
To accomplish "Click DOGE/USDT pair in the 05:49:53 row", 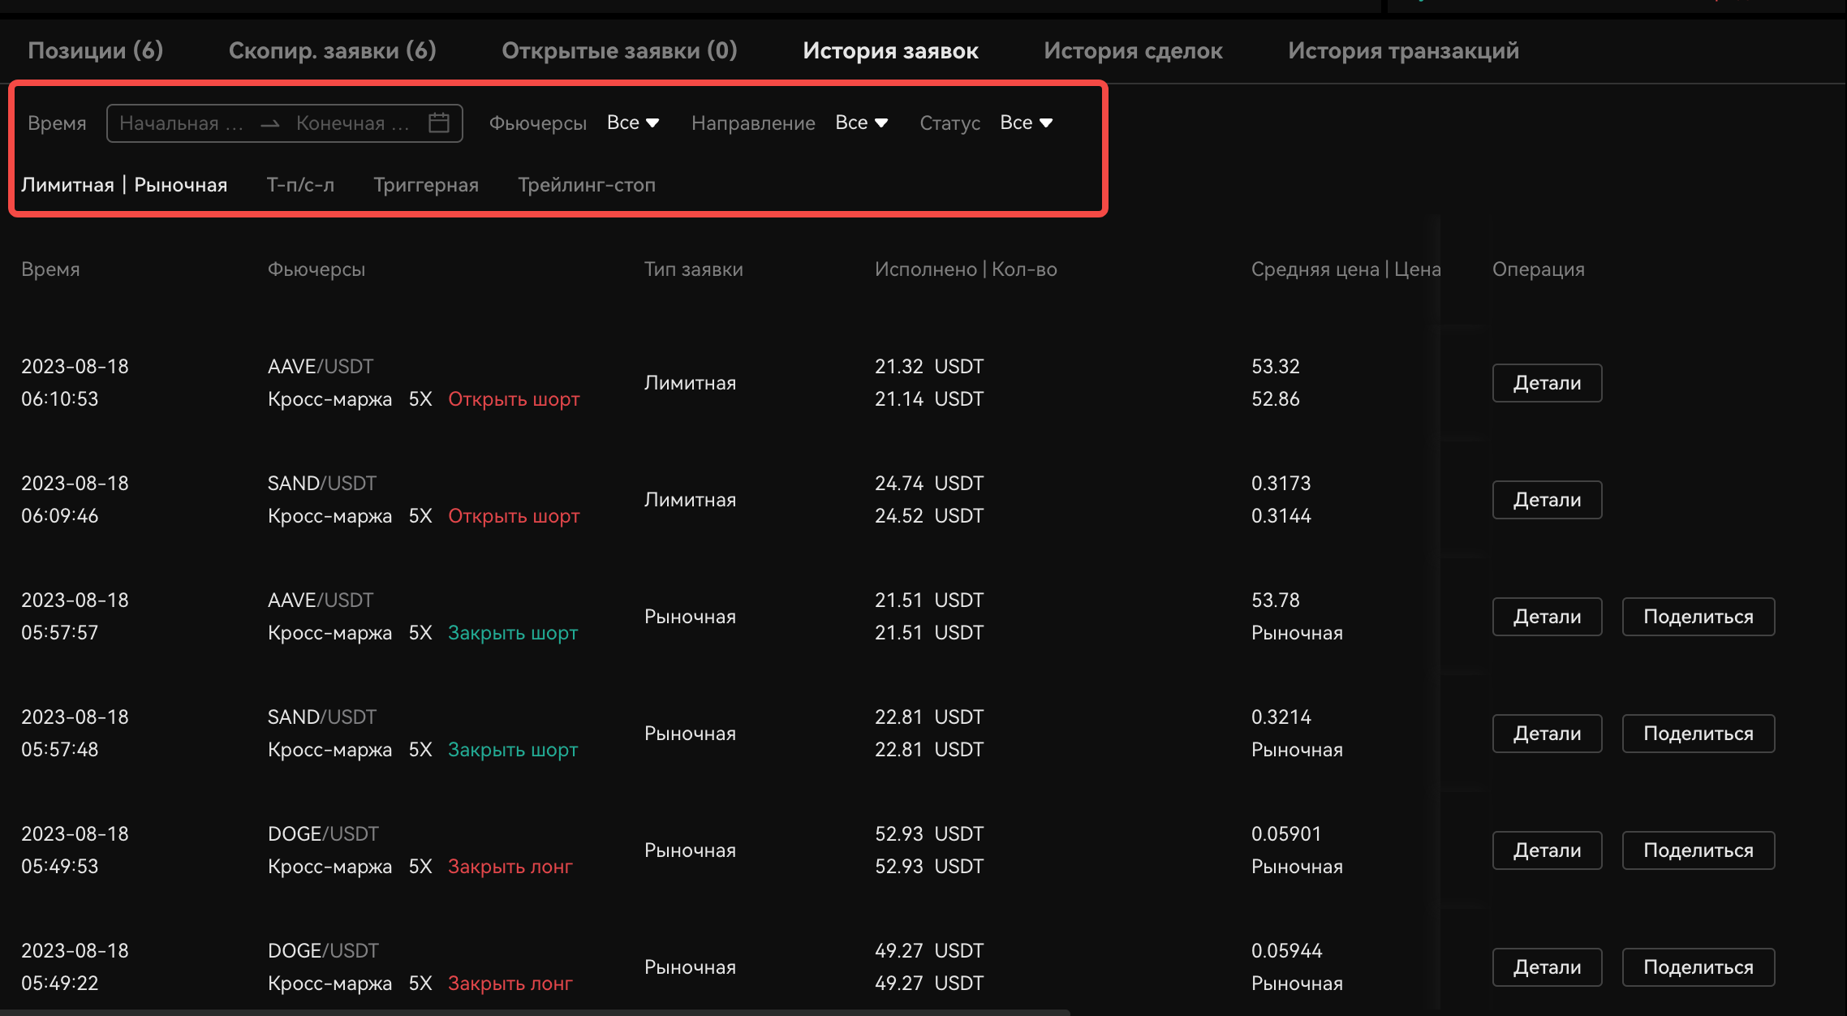I will 323,834.
